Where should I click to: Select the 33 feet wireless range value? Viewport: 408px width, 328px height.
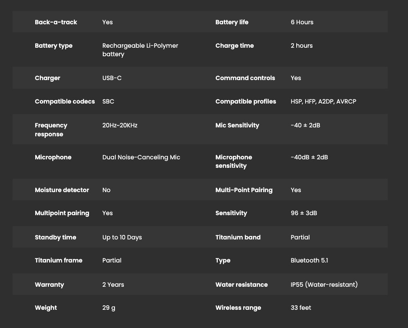tap(301, 308)
